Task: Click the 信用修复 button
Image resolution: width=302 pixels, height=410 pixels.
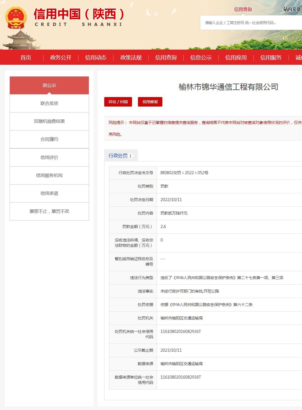Action: [x=150, y=102]
